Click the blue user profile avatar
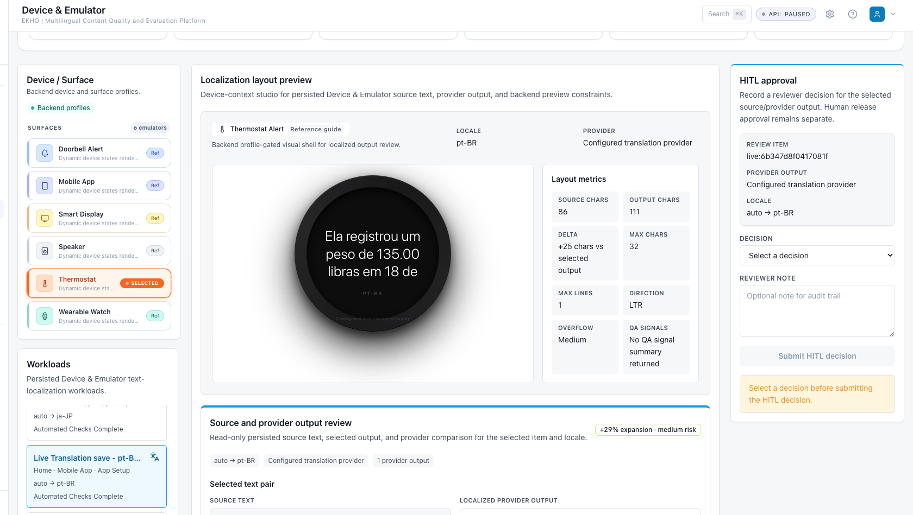The image size is (913, 515). [877, 14]
